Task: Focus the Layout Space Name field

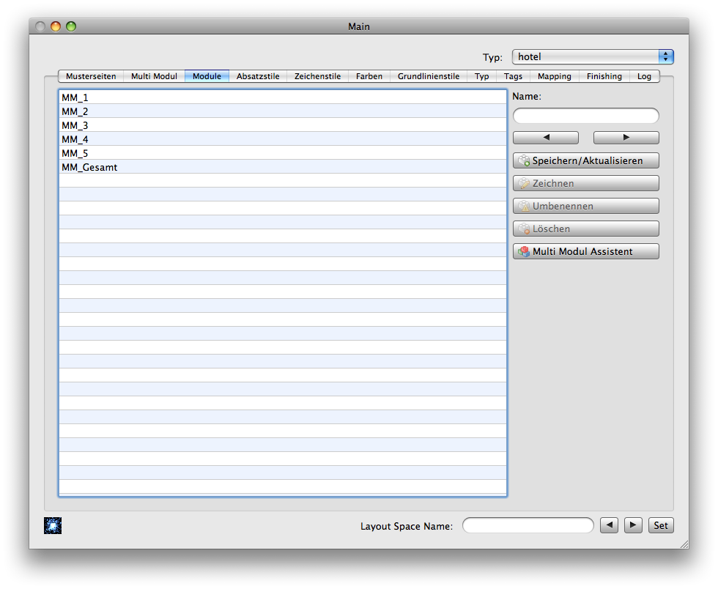Action: pyautogui.click(x=528, y=525)
